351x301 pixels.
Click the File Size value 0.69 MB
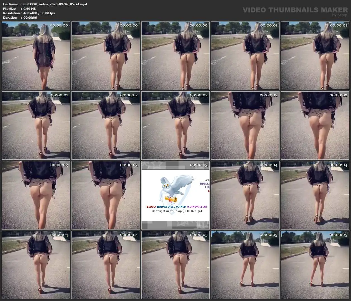(30, 9)
